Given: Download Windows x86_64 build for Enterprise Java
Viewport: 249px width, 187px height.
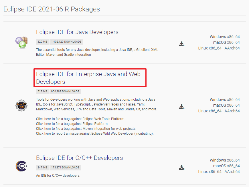Looking at the screenshot, I should tap(233, 100).
